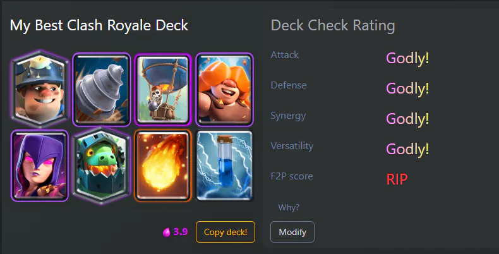The width and height of the screenshot is (499, 254).
Task: Click the Zap spell card
Action: point(225,166)
